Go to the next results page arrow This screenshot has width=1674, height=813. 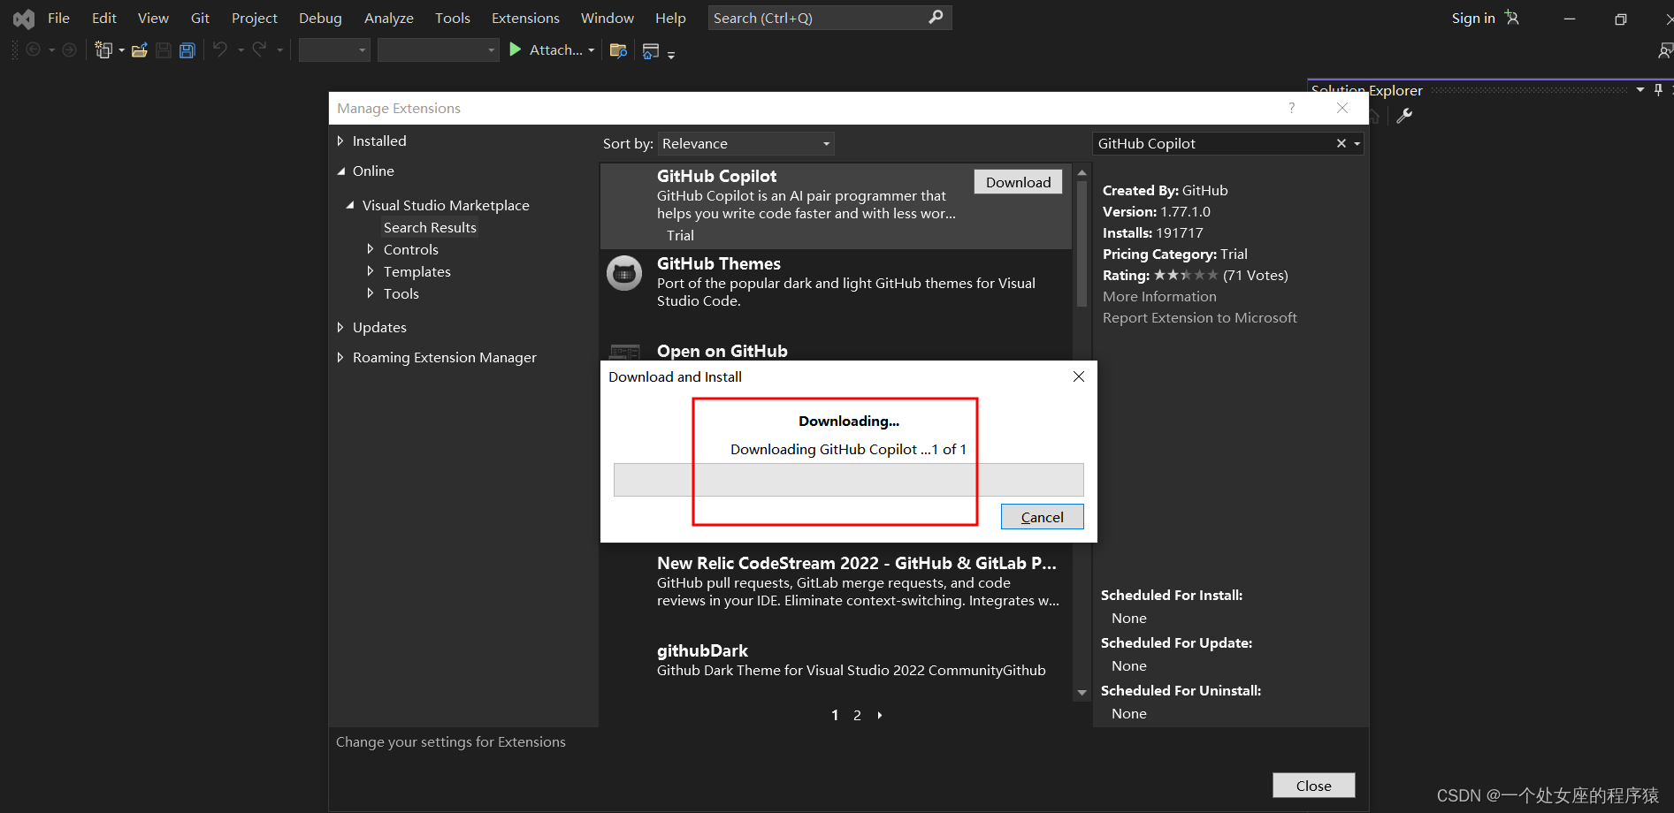(x=879, y=715)
